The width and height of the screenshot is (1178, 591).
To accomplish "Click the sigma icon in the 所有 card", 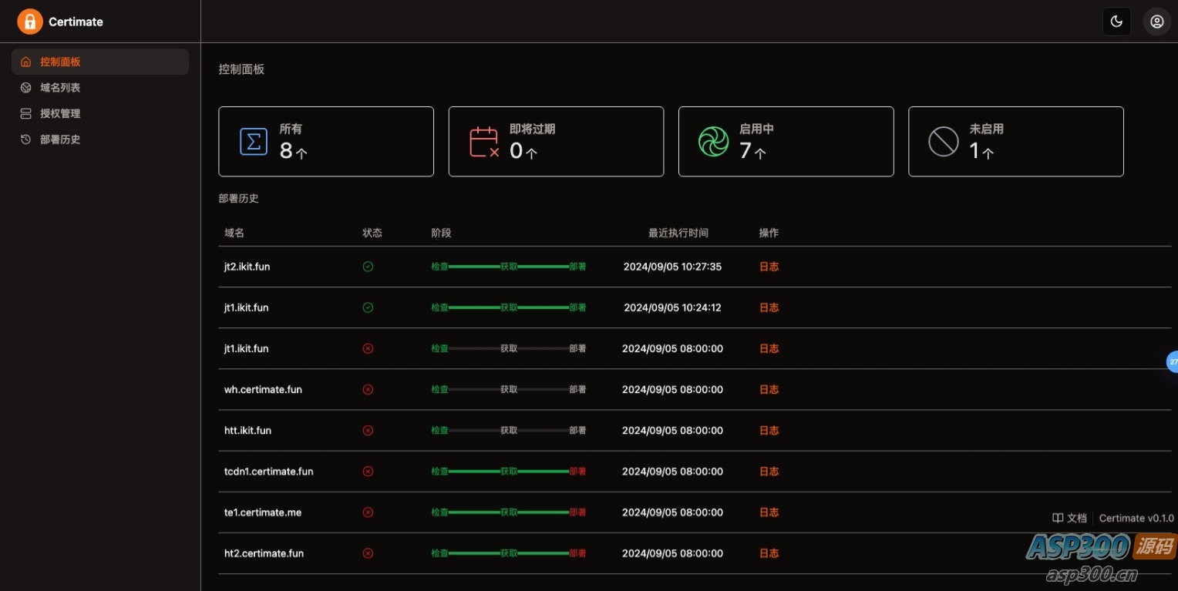I will click(254, 142).
